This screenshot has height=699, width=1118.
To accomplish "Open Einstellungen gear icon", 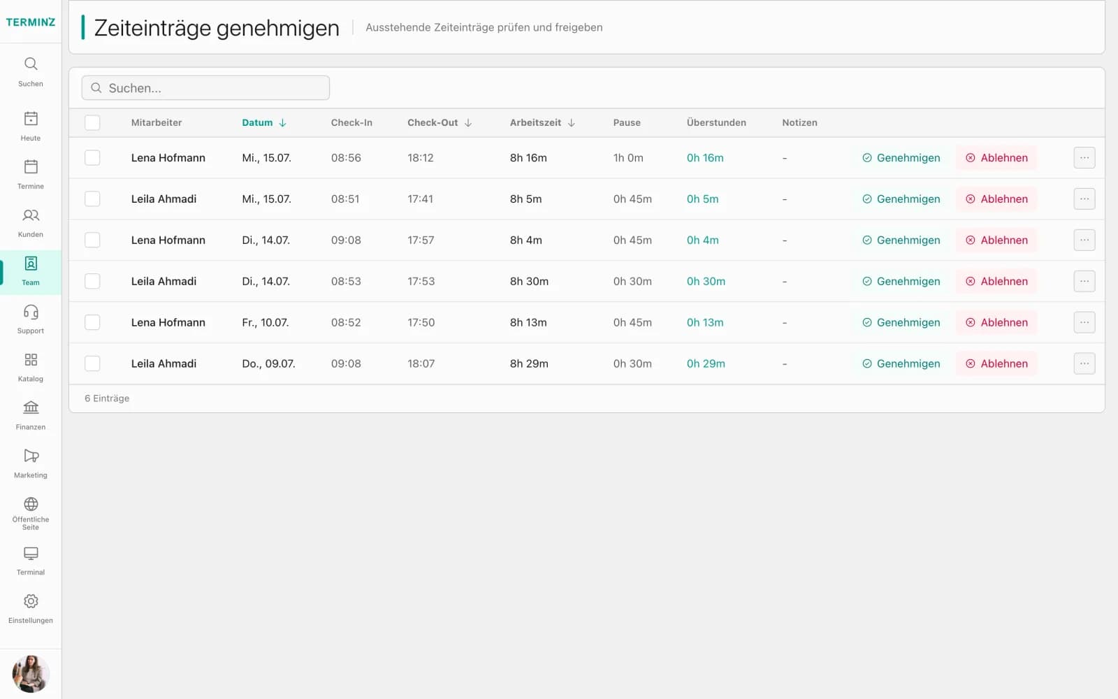I will pos(31,601).
